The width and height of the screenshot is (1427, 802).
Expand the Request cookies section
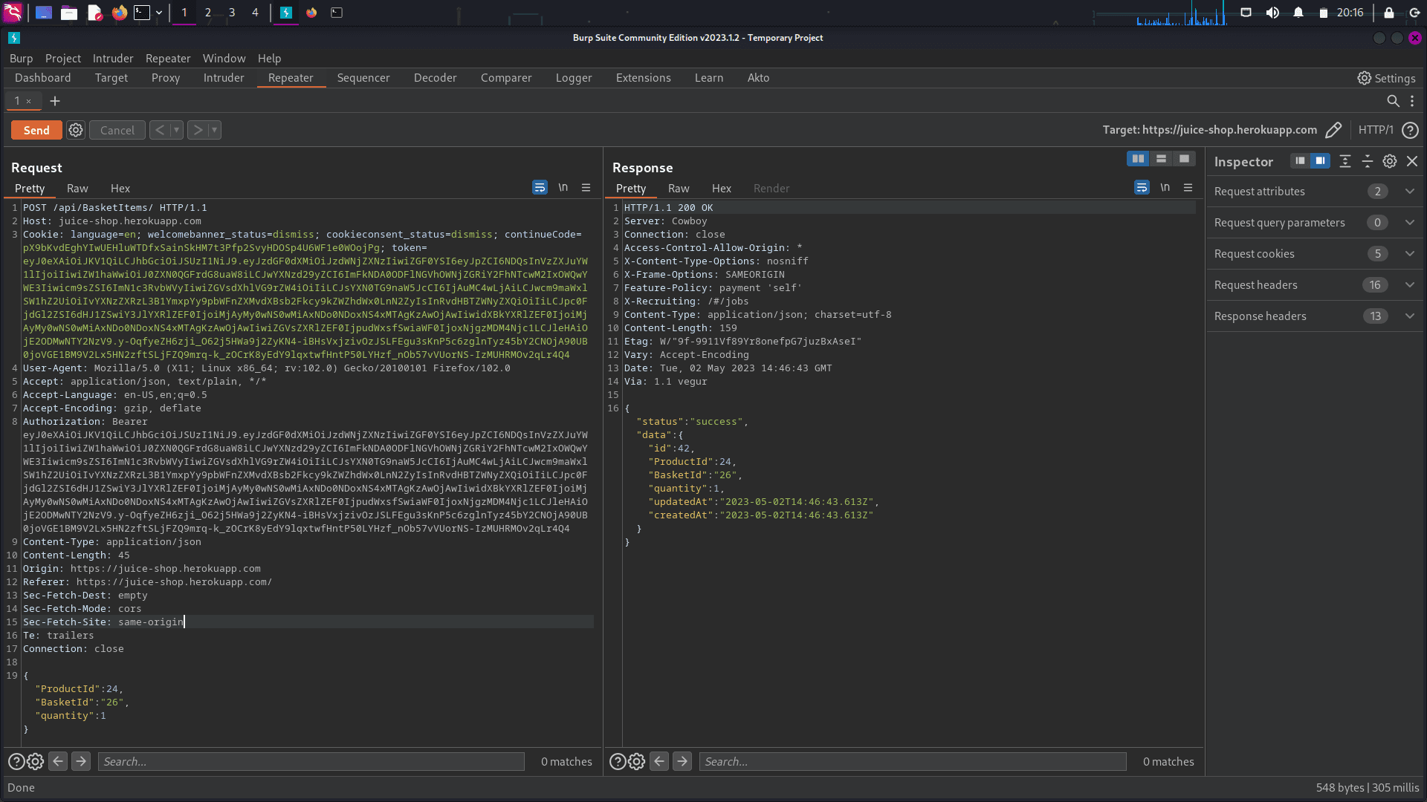click(1409, 254)
